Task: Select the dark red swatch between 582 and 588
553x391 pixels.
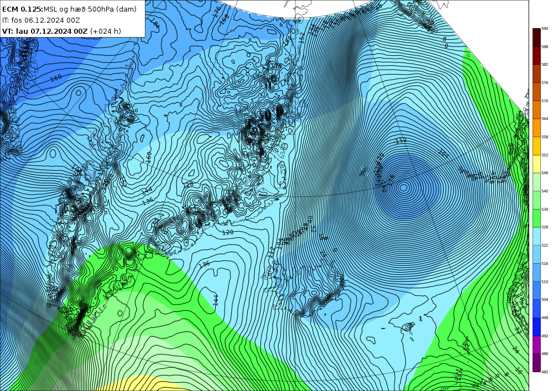Action: (x=536, y=55)
